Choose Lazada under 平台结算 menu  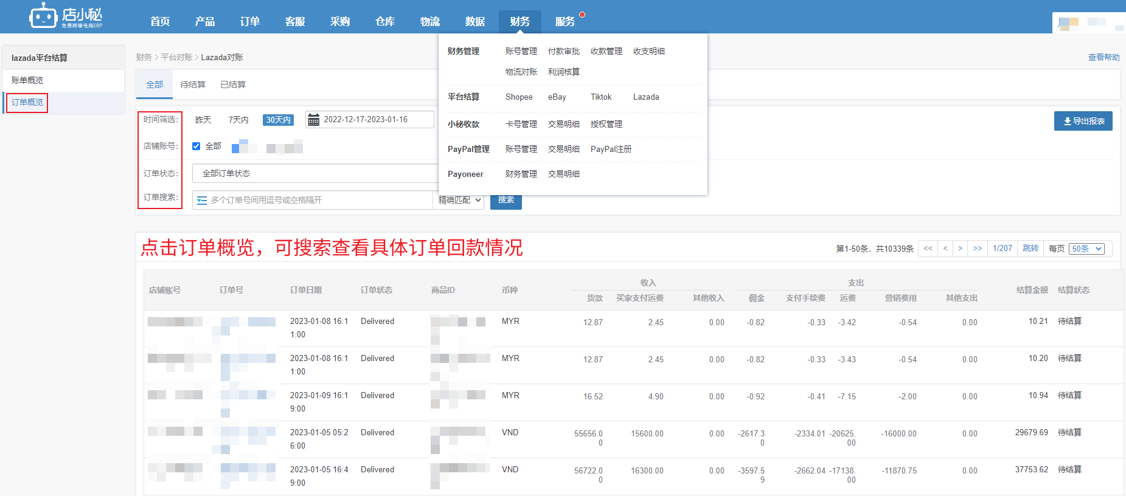coord(645,97)
